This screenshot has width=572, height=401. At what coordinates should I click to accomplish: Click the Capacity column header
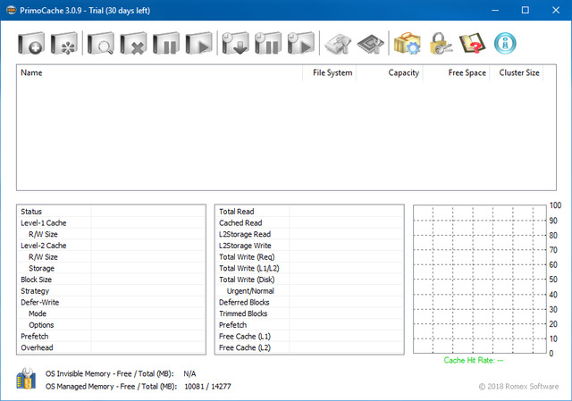pyautogui.click(x=390, y=73)
